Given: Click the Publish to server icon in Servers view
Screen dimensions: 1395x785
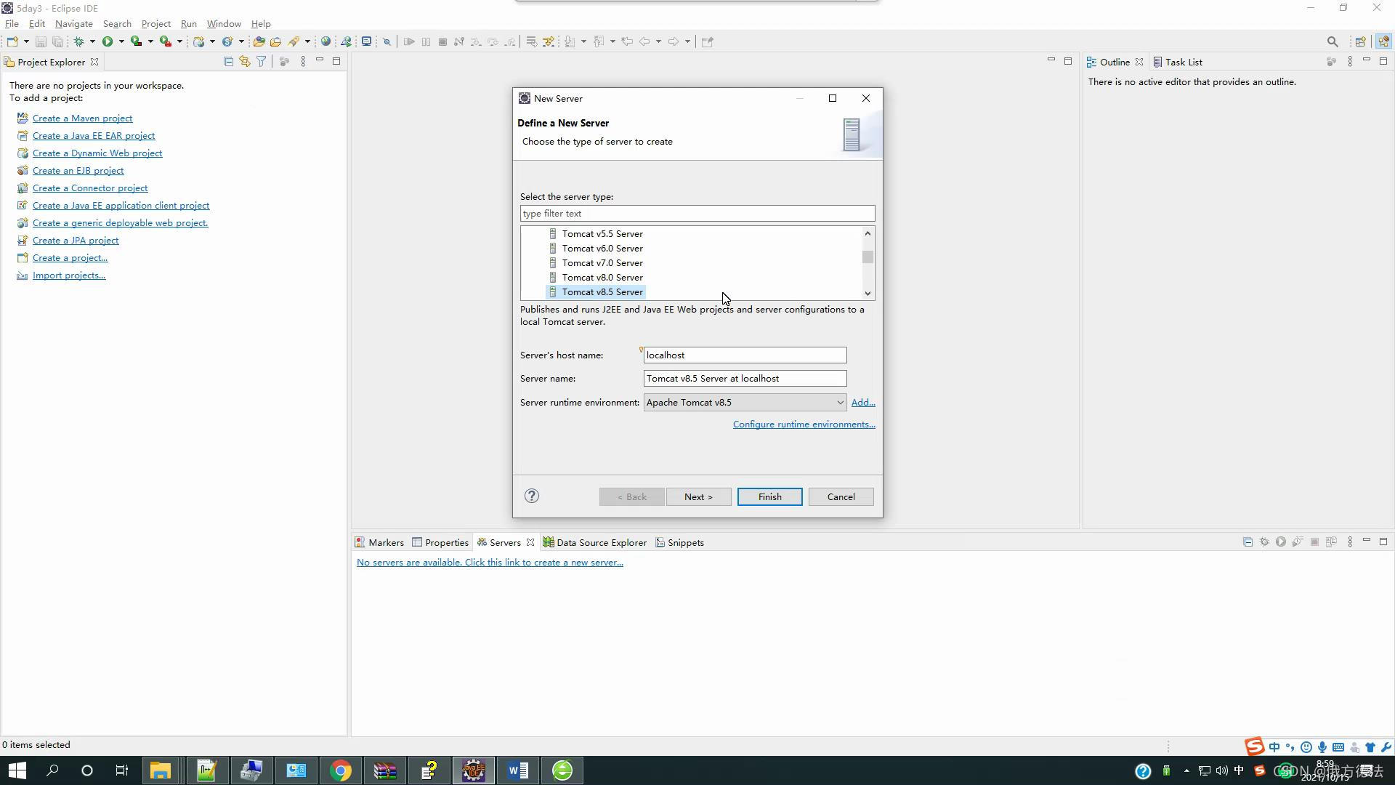Looking at the screenshot, I should tap(1331, 542).
